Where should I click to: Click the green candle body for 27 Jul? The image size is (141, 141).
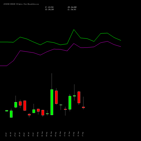pyautogui.click(x=16, y=105)
